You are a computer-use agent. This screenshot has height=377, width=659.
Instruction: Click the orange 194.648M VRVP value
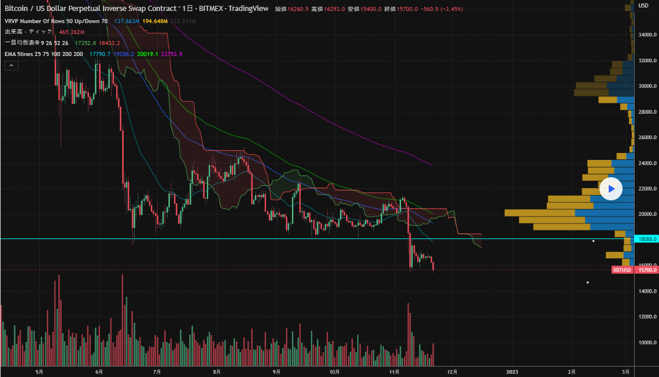coord(157,21)
